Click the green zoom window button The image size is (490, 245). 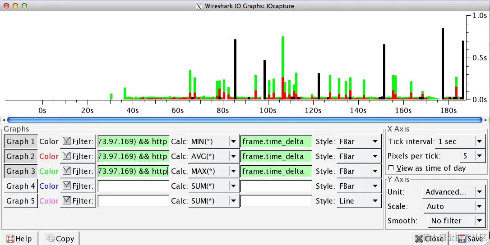[x=24, y=5]
